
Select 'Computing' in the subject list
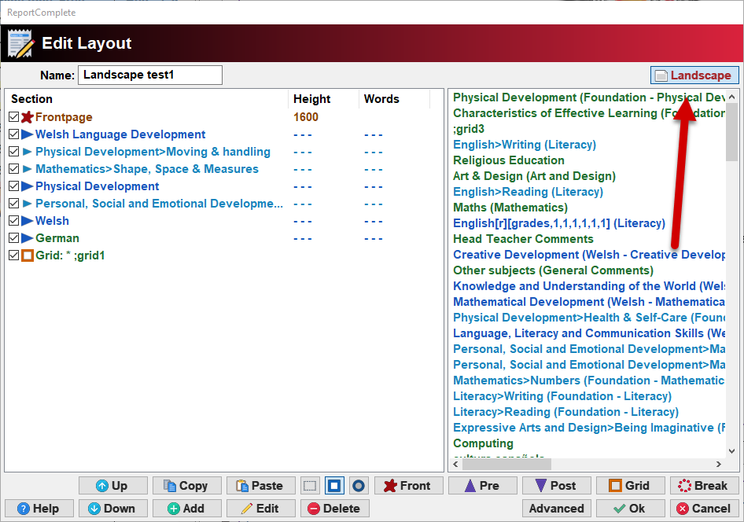point(483,443)
